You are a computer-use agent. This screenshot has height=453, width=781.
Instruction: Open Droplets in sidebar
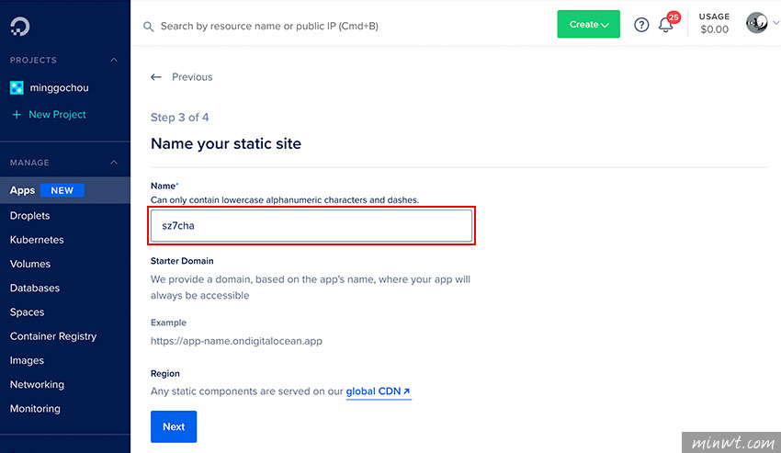click(30, 216)
